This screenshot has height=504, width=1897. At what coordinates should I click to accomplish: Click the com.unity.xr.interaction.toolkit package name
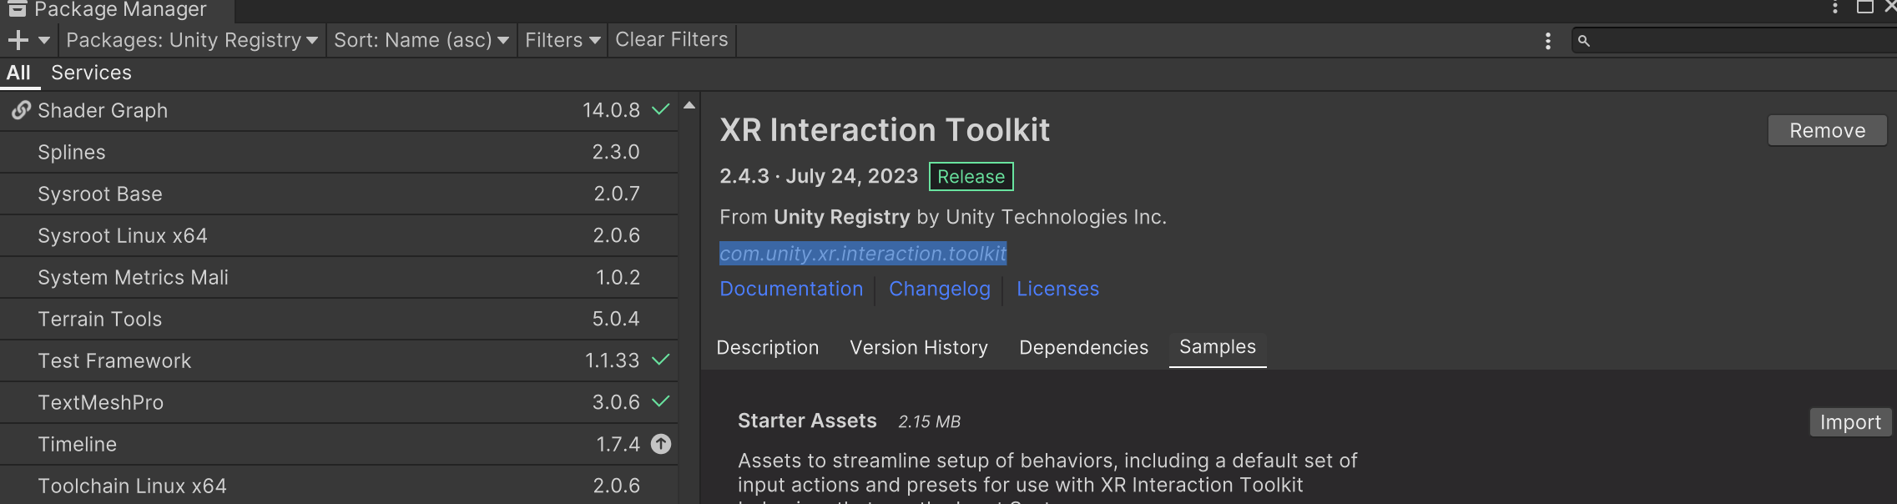click(863, 254)
